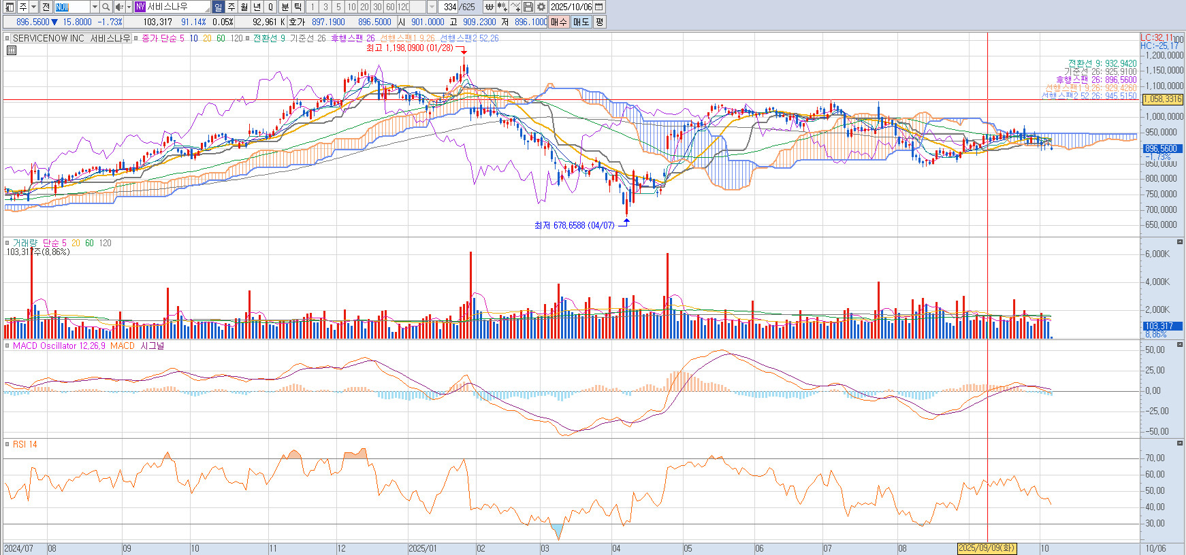This screenshot has width=1186, height=555.
Task: Click the 후행스팬 26 legend label
Action: [353, 39]
